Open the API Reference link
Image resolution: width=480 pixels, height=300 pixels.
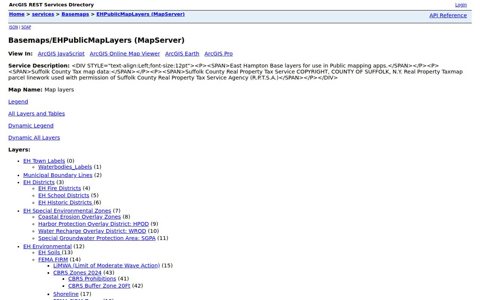pyautogui.click(x=448, y=15)
